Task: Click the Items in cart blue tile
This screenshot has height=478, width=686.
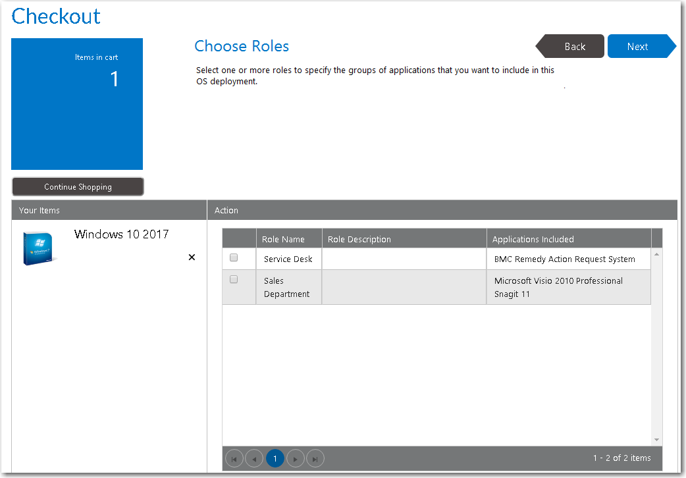Action: [77, 104]
